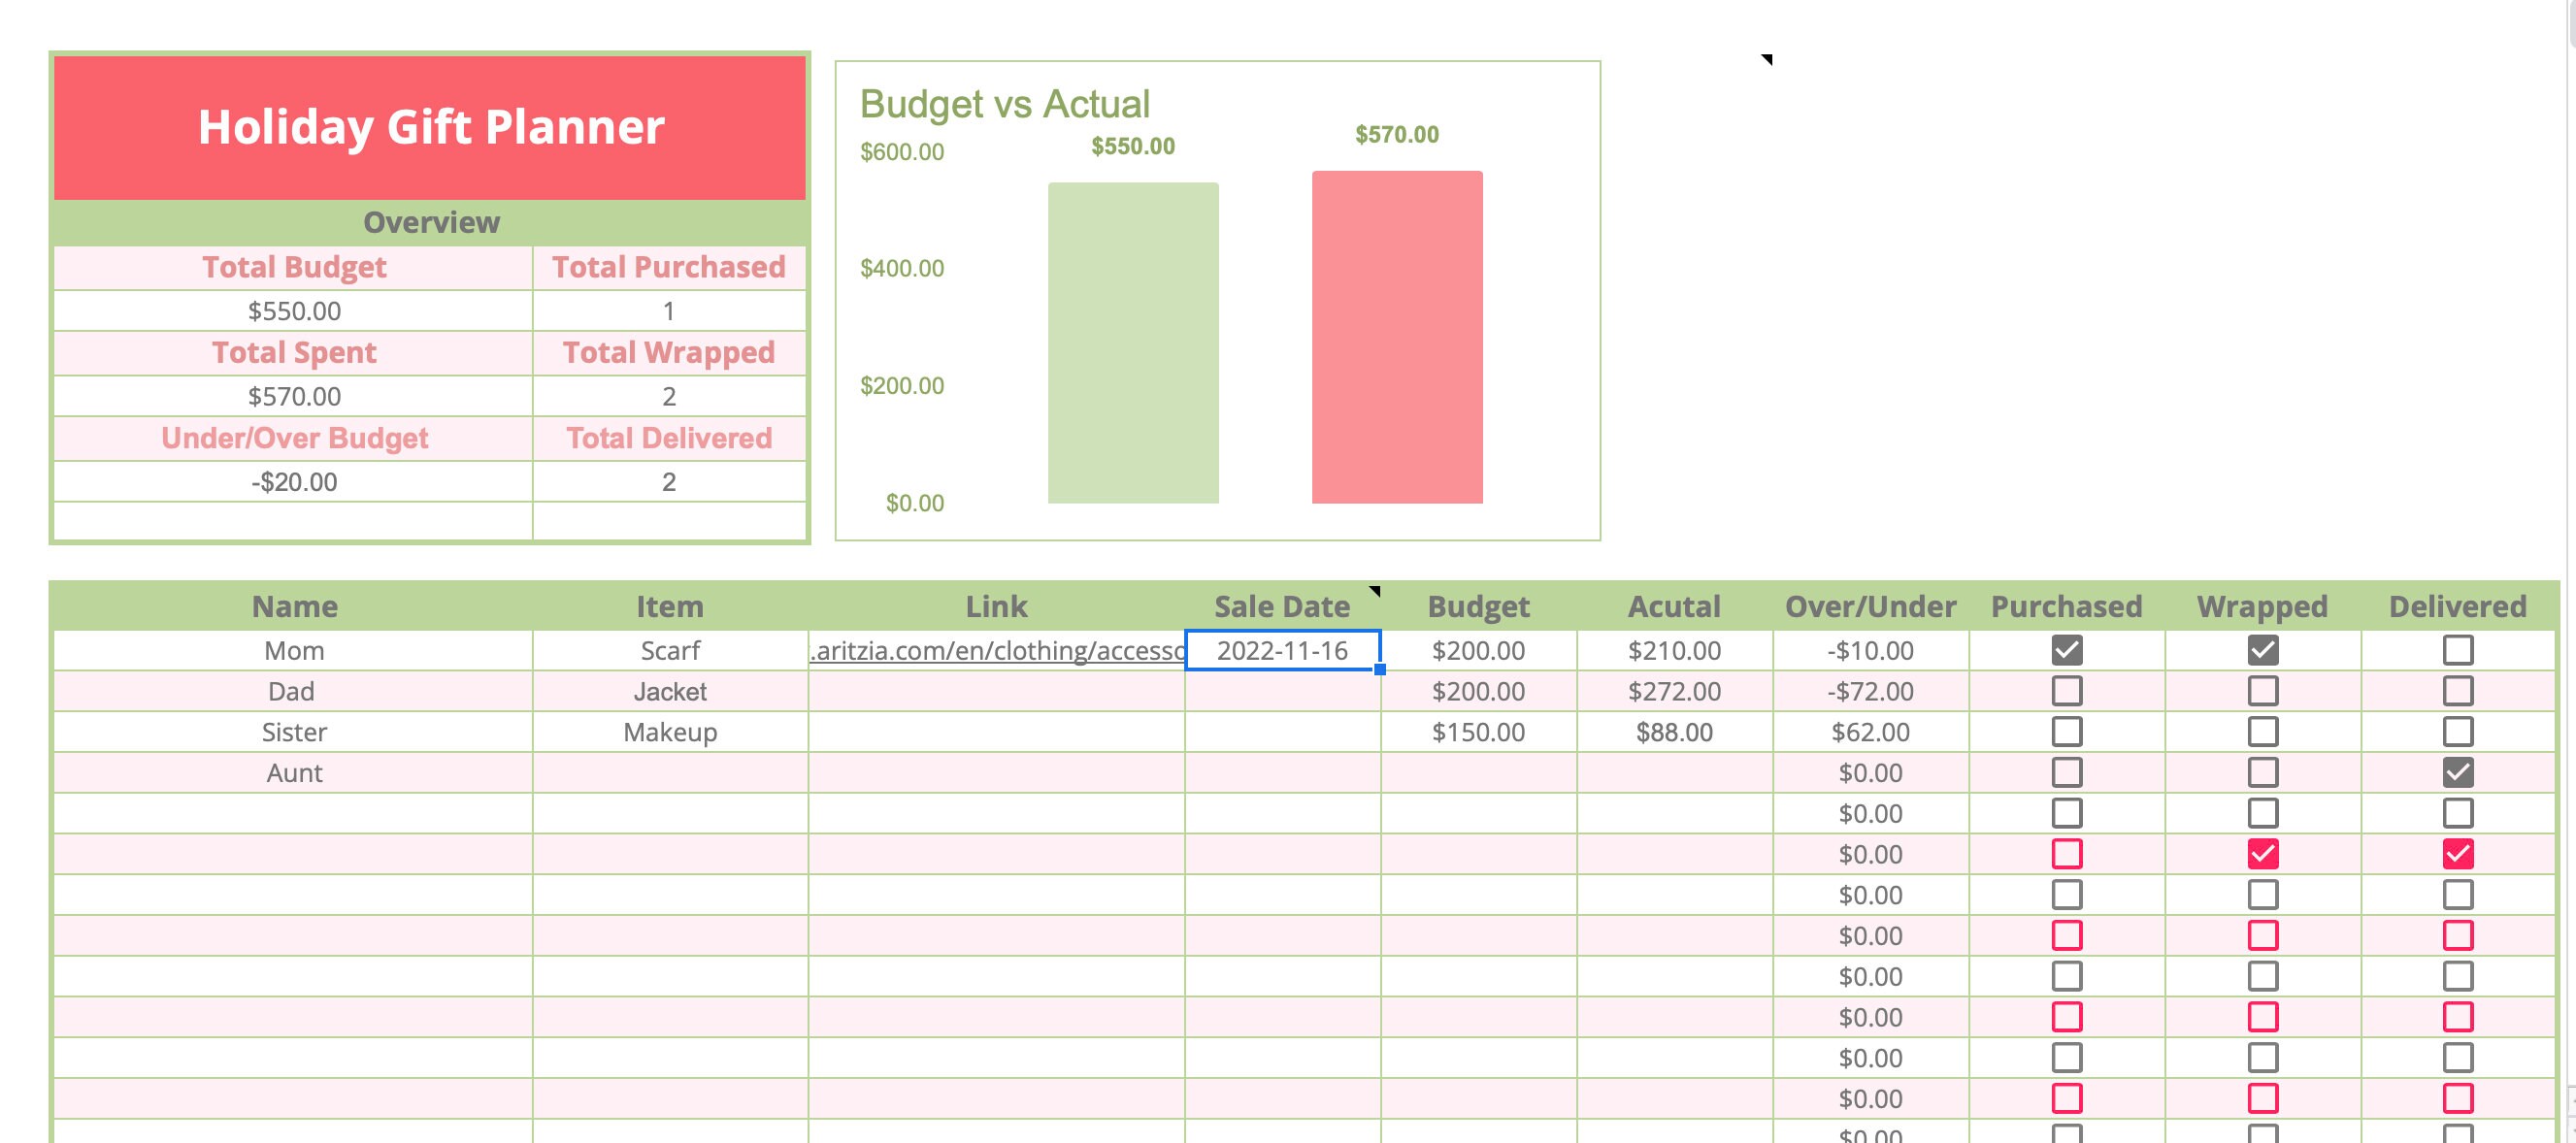
Task: Open the aritzia.com link for Mom's Scarf
Action: point(995,650)
